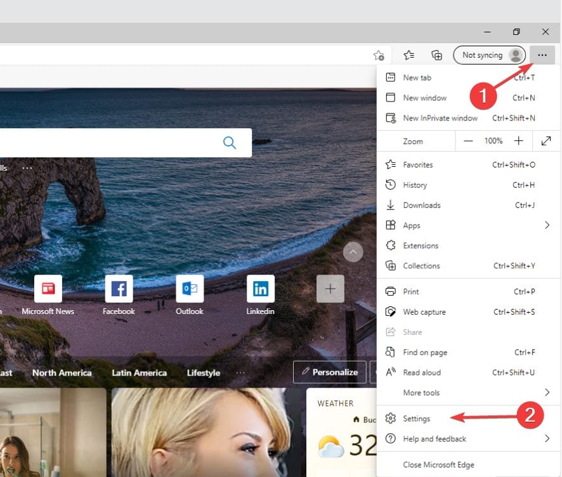Click the search magnifier icon
The height and width of the screenshot is (477, 562).
pos(230,143)
